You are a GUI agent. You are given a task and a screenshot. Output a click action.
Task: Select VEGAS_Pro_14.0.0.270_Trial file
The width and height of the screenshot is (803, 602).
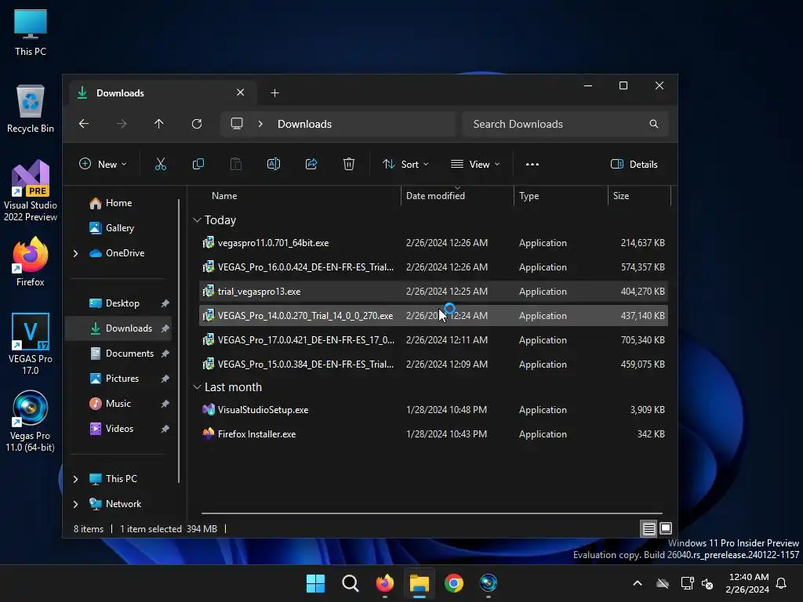coord(433,316)
